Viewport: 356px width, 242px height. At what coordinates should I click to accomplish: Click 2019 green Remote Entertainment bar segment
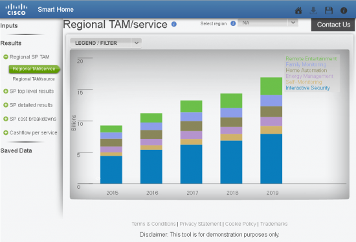(271, 86)
